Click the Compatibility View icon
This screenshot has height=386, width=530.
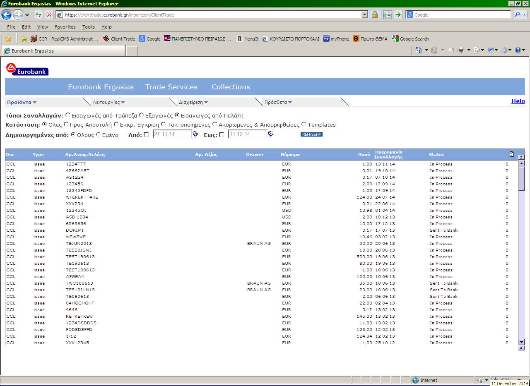point(387,14)
